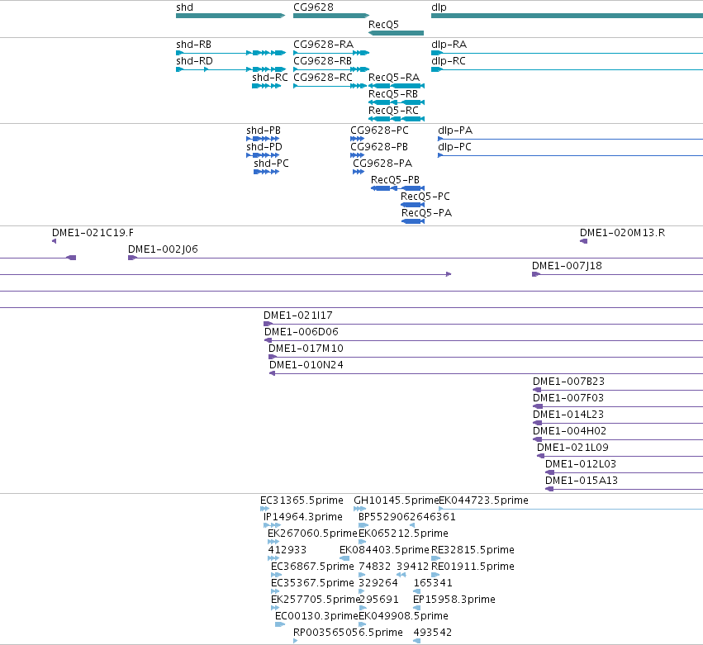The height and width of the screenshot is (645, 703).
Task: Click the RecQ5-PC protein label
Action: pyautogui.click(x=425, y=197)
